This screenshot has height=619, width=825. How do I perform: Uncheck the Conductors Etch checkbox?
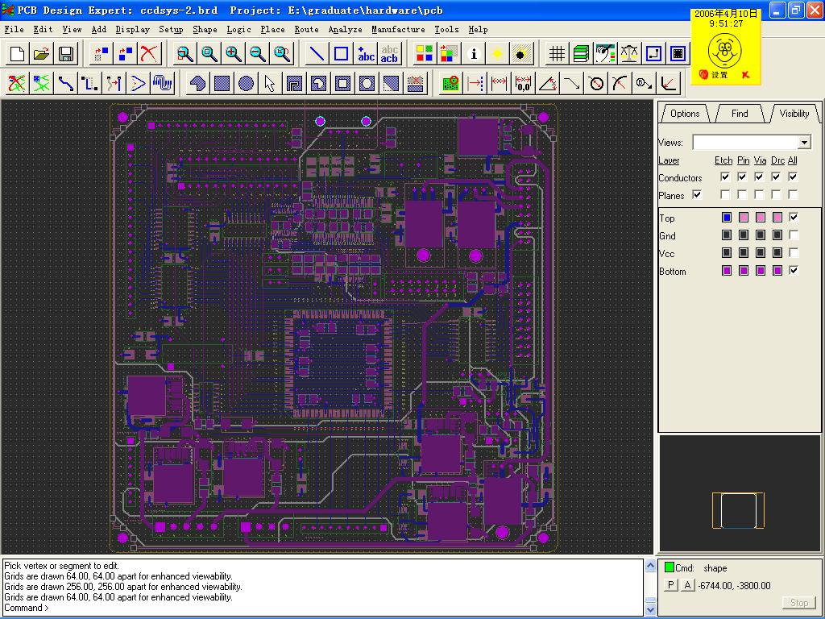(x=725, y=177)
